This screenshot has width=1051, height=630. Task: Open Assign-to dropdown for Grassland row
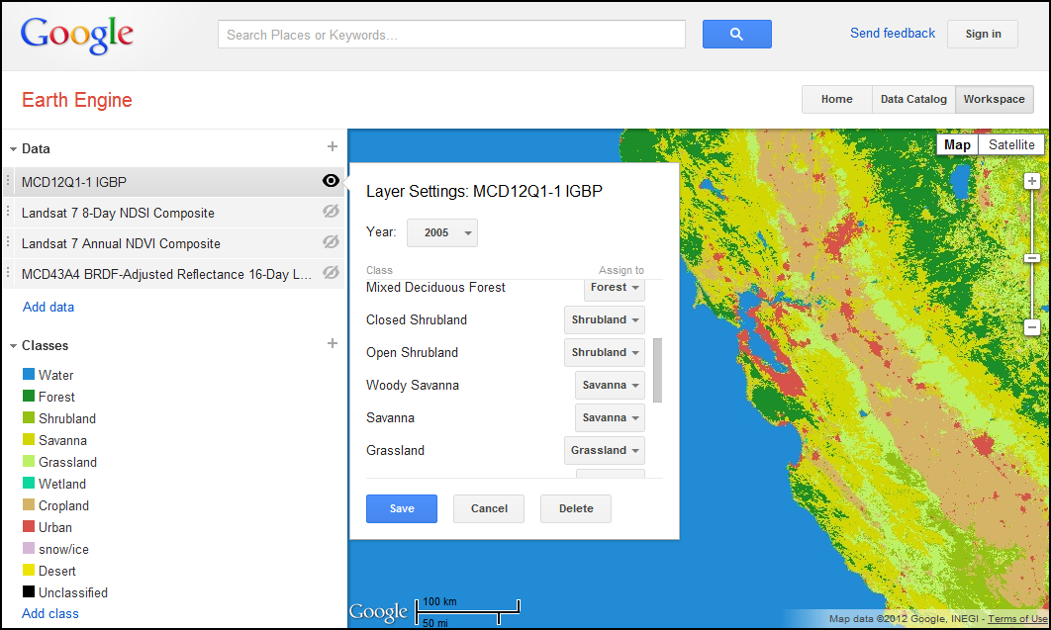point(605,451)
